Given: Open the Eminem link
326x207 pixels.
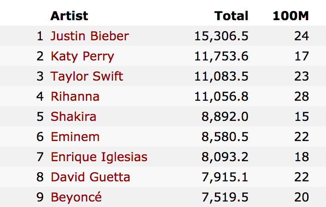Looking at the screenshot, I should 75,136.
